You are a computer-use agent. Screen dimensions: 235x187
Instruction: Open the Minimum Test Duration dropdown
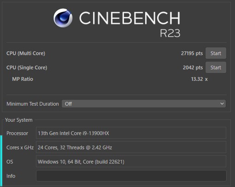pos(144,104)
